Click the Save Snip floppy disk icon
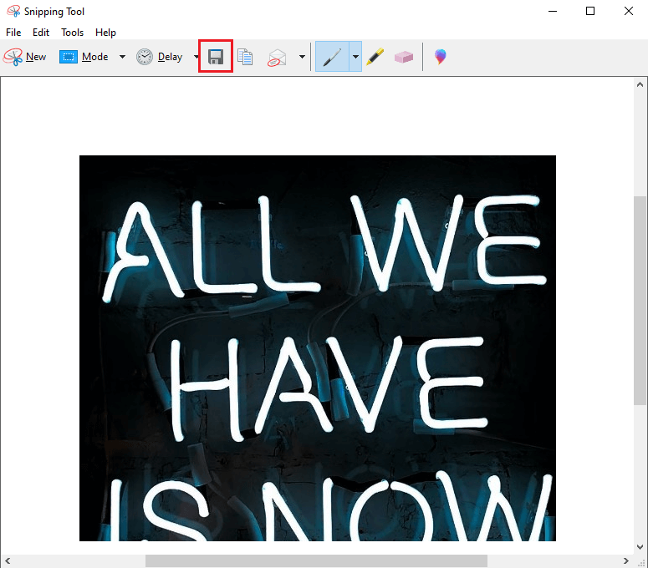This screenshot has height=568, width=648. 215,57
